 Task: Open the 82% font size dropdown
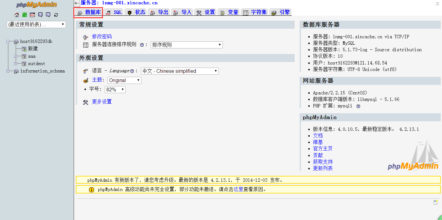115,89
